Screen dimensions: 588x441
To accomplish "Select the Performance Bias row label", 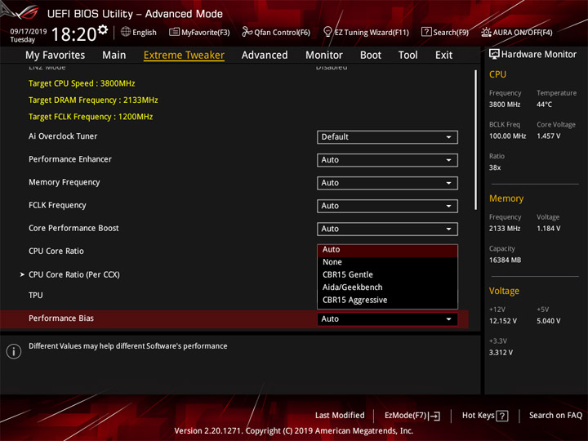I will point(61,318).
